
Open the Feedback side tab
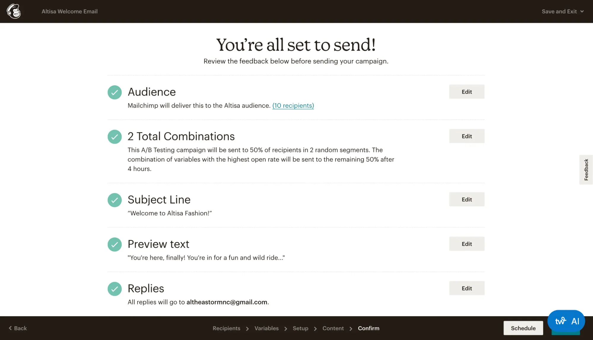586,170
